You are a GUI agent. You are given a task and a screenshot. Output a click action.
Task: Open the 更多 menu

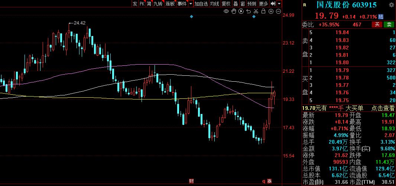(x=263, y=4)
